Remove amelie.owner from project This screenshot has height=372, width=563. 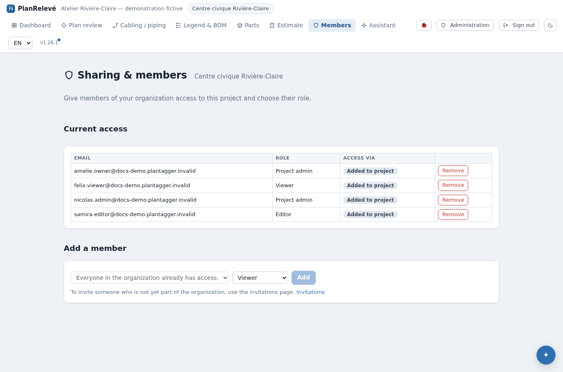(453, 171)
